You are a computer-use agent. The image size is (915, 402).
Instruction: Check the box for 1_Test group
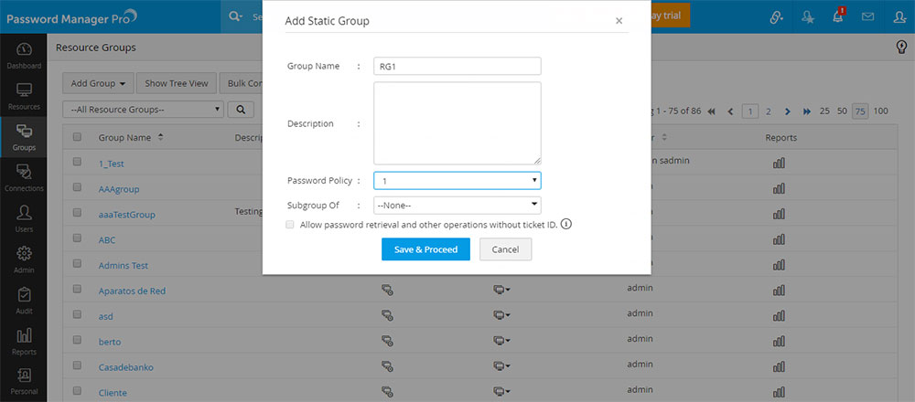tap(77, 162)
